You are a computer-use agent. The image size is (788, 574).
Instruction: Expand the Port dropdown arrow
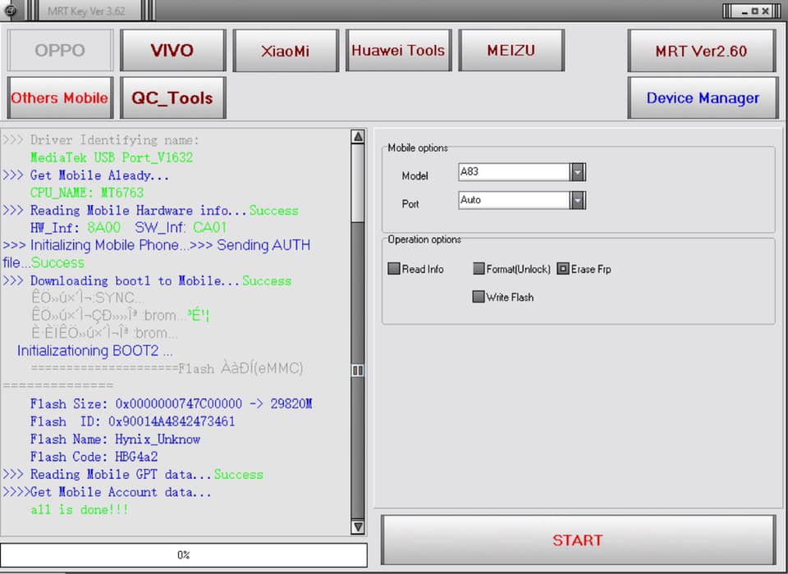pos(577,200)
